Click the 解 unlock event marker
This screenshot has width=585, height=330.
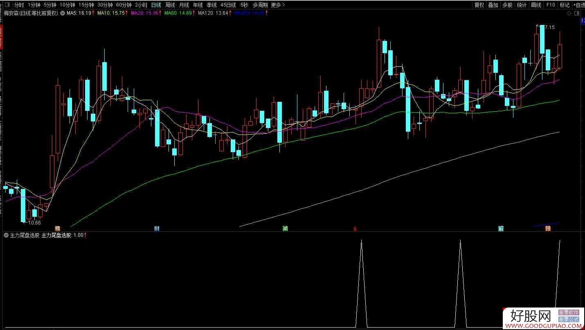[x=501, y=228]
